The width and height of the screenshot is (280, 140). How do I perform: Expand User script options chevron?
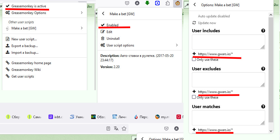pyautogui.click(x=177, y=45)
